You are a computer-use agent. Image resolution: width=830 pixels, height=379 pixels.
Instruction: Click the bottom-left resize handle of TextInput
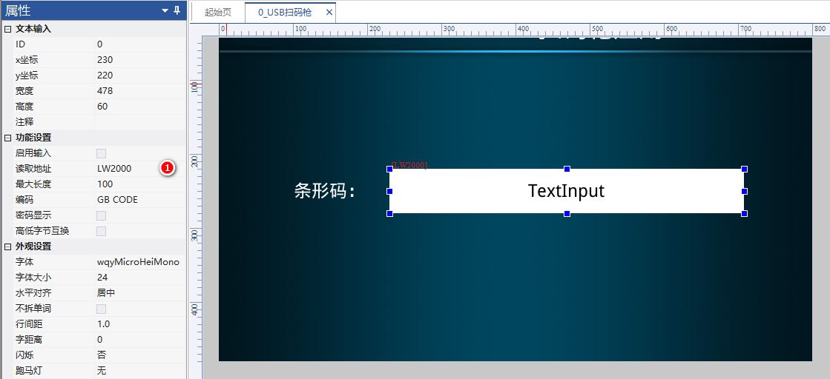pyautogui.click(x=389, y=213)
